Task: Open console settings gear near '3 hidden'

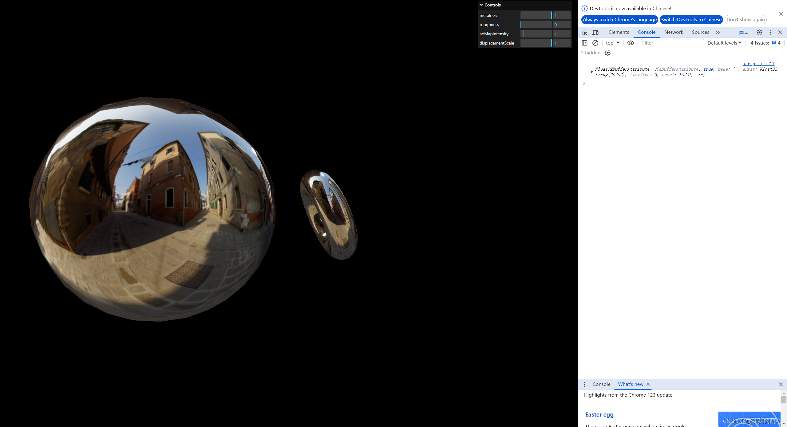Action: point(607,53)
